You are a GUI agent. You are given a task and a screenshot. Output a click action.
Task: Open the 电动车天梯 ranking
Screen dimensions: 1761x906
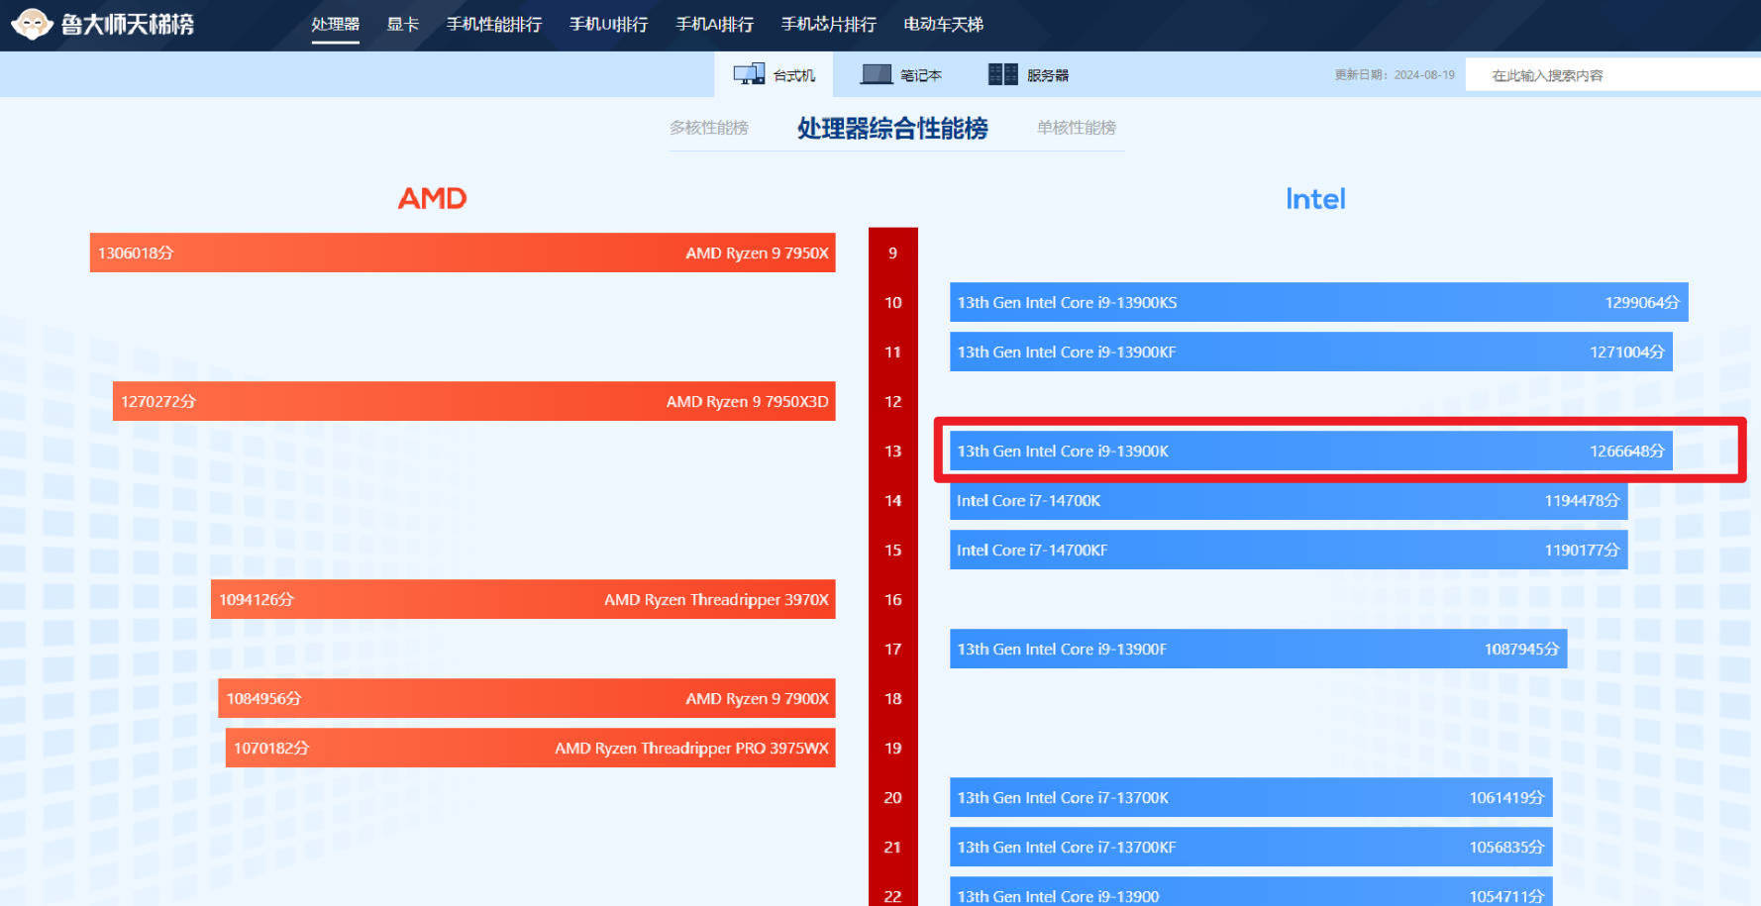943,24
